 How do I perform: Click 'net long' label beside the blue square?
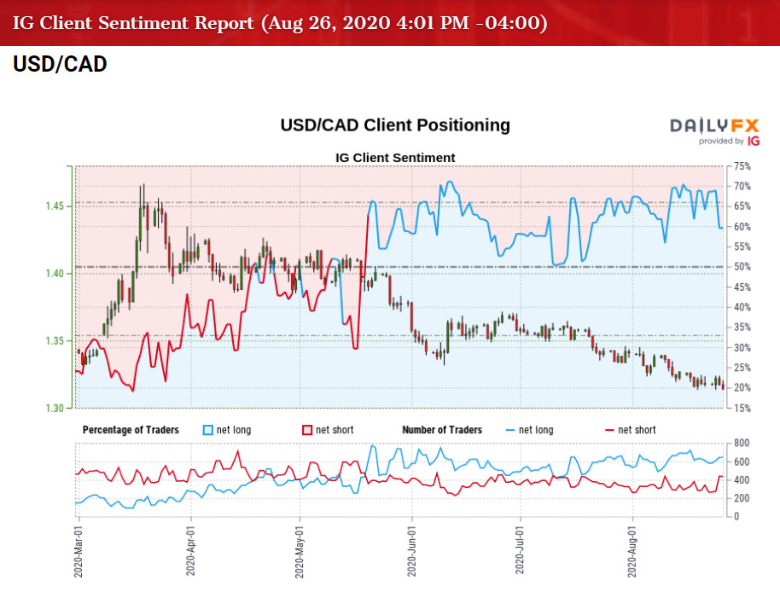[234, 430]
